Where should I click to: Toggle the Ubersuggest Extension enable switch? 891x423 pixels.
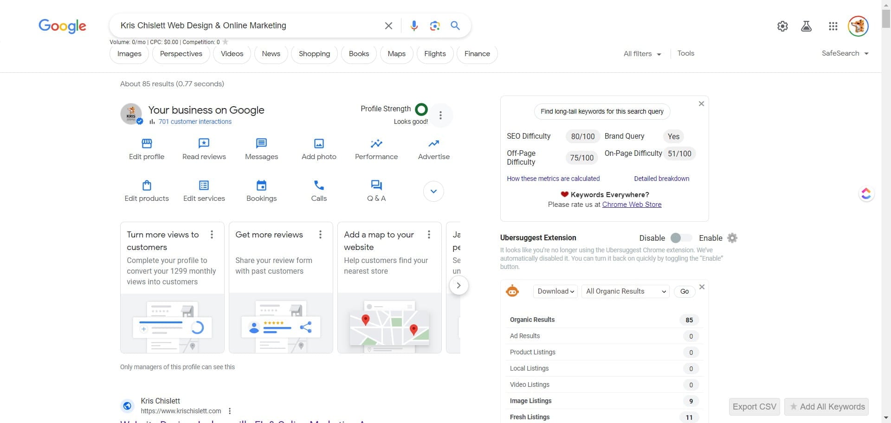pyautogui.click(x=680, y=238)
